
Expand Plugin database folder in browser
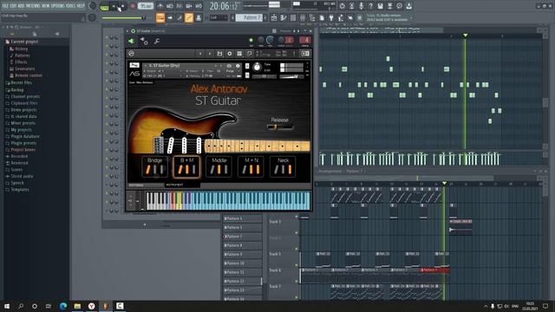click(25, 137)
